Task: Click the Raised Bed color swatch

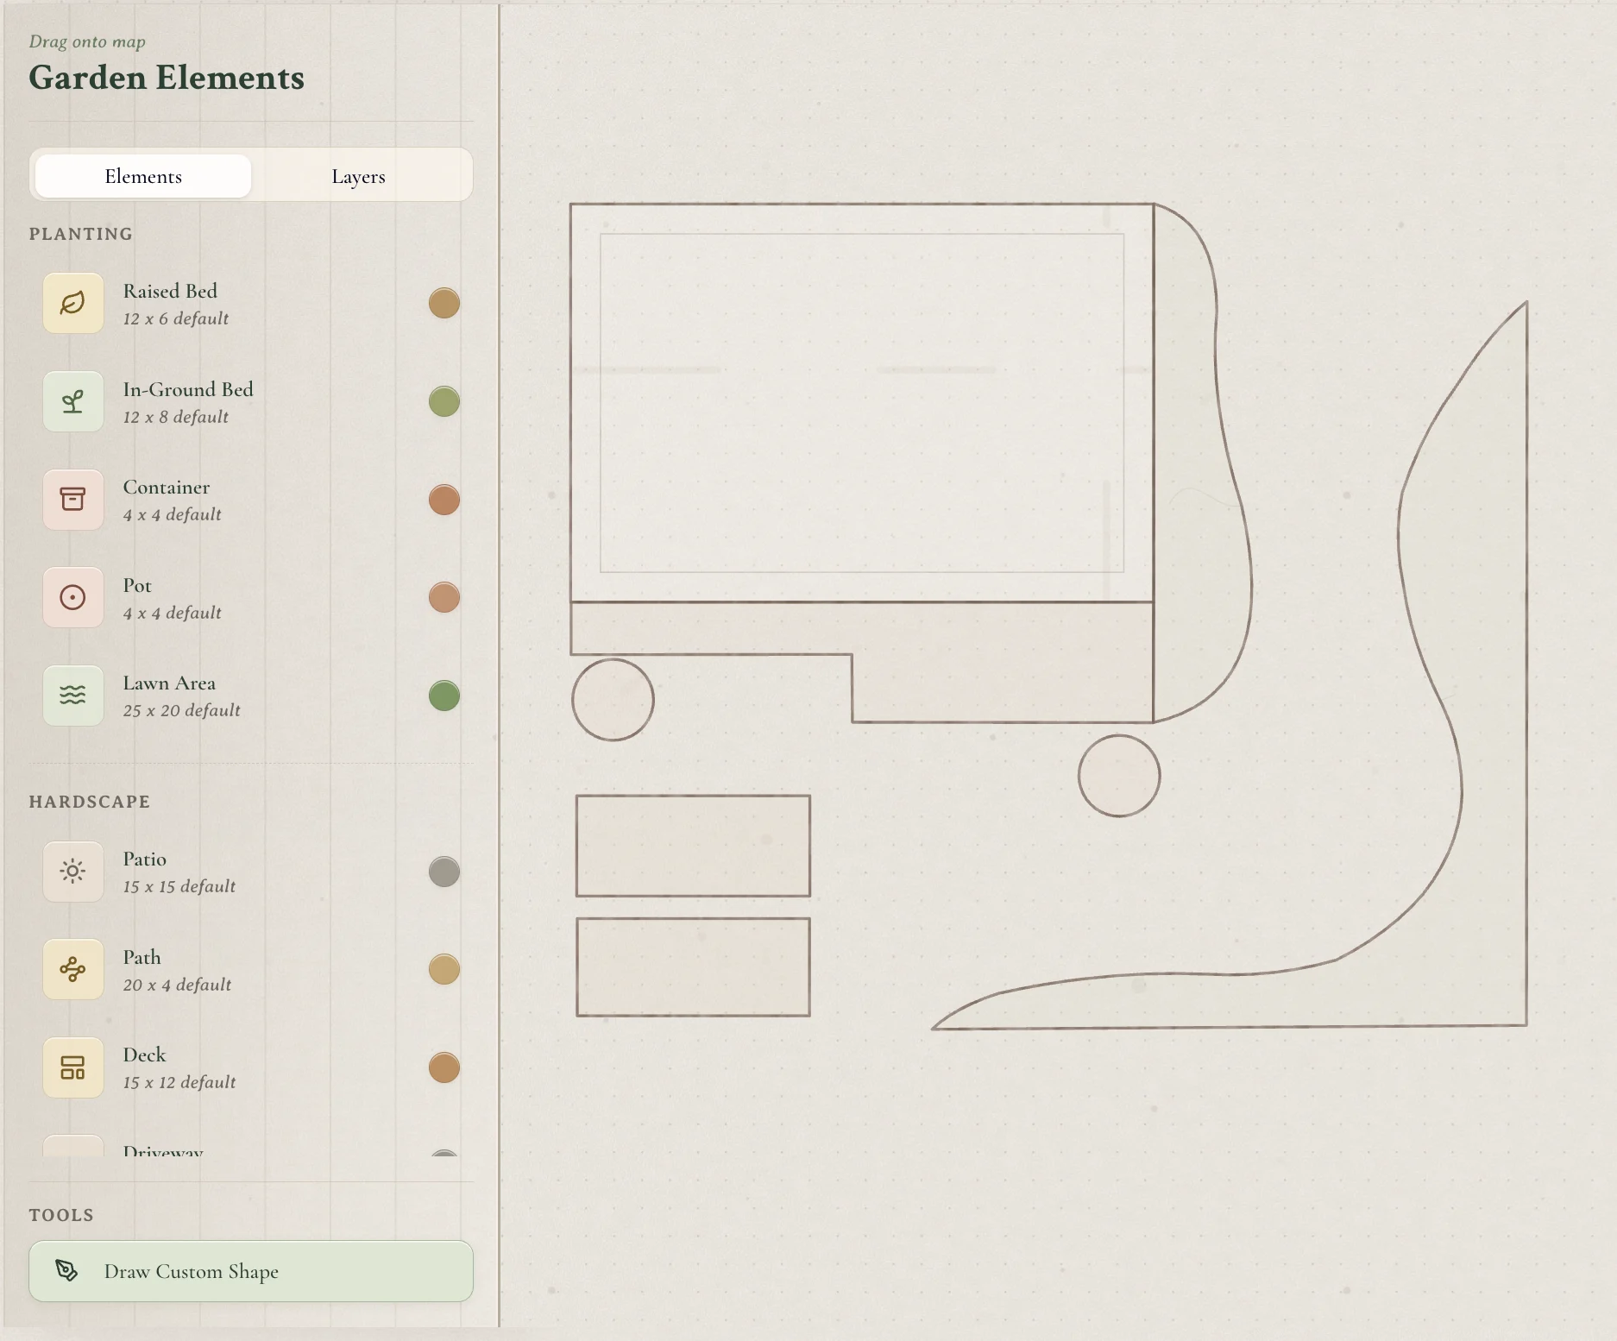Action: coord(444,303)
